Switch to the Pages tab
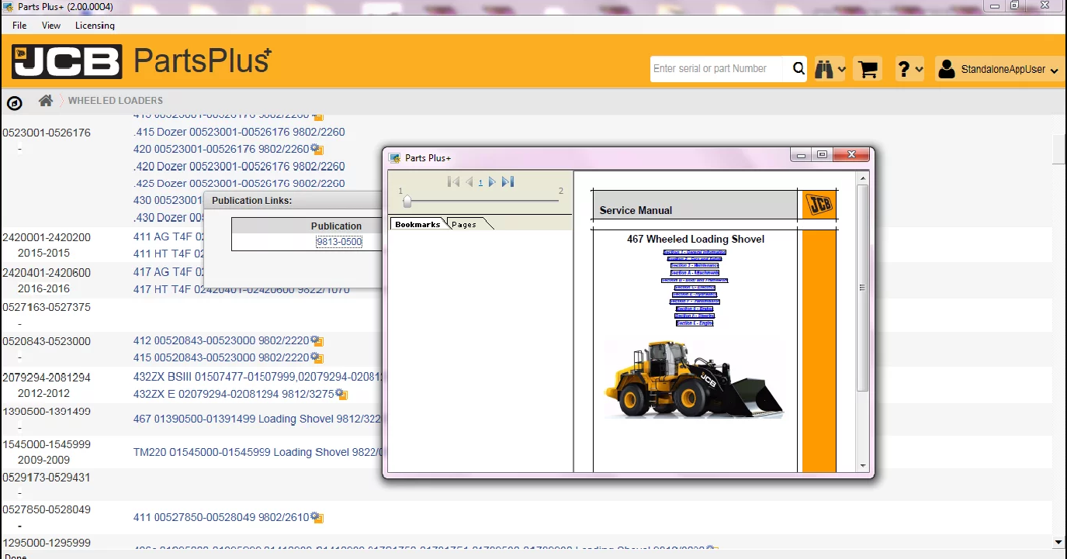The image size is (1067, 559). click(x=463, y=224)
